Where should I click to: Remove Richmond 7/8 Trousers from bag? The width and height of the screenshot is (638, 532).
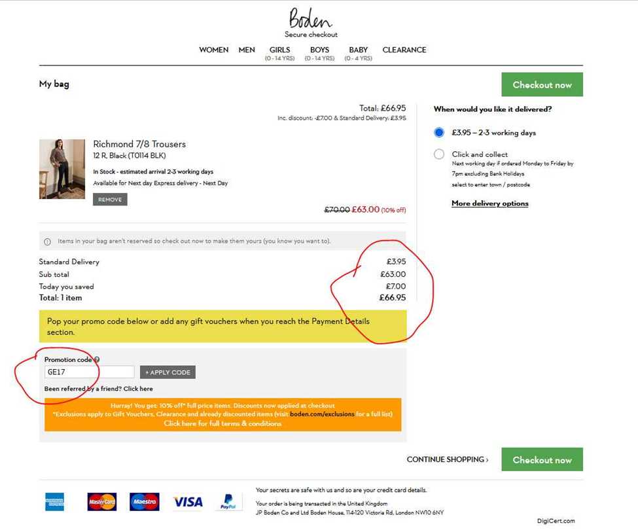click(110, 200)
